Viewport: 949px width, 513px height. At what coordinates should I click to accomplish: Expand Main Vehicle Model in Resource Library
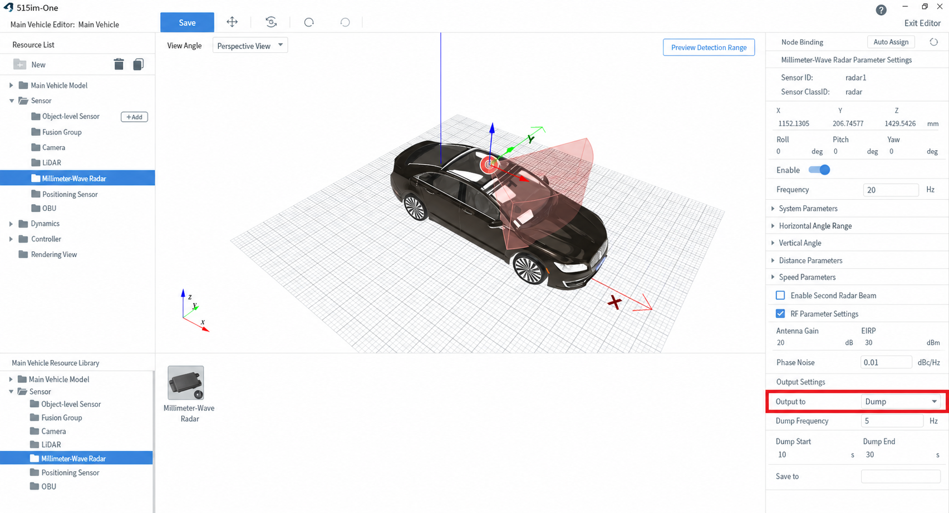(11, 379)
